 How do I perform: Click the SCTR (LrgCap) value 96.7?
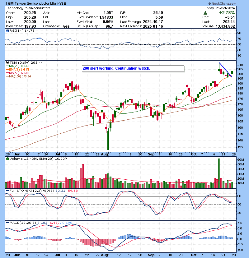(110, 26)
